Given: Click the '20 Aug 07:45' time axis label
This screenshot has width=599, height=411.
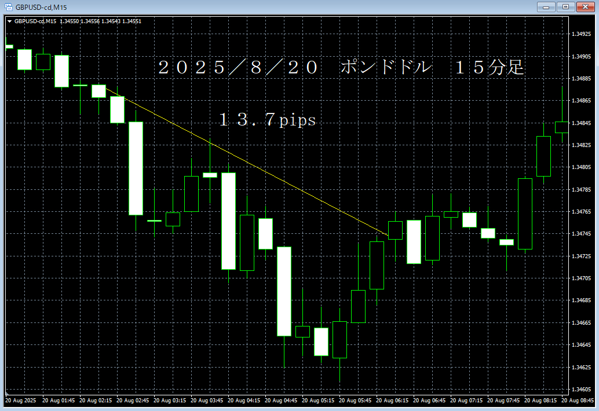Looking at the screenshot, I should click(x=503, y=401).
